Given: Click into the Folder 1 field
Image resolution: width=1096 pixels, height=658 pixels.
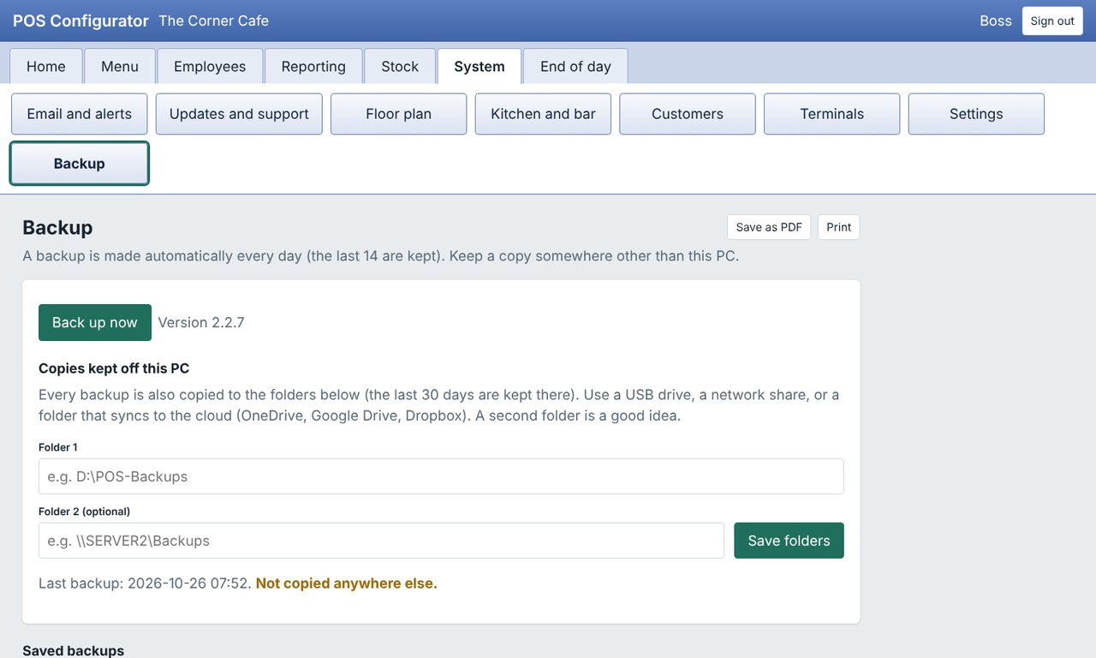Looking at the screenshot, I should point(441,476).
